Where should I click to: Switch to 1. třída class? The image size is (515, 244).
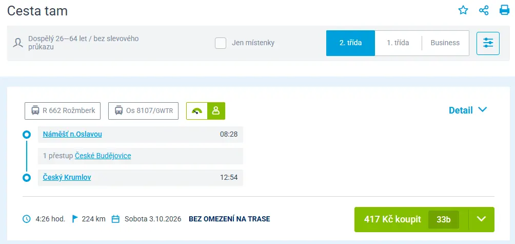pos(398,43)
